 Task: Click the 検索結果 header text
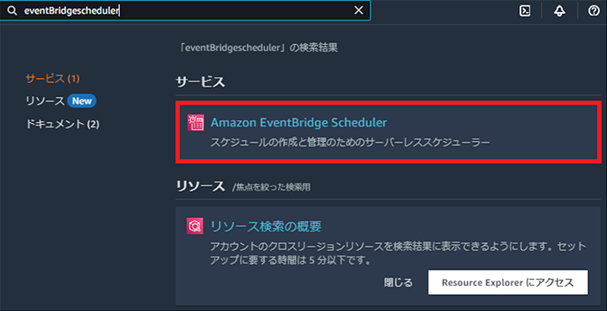(257, 49)
